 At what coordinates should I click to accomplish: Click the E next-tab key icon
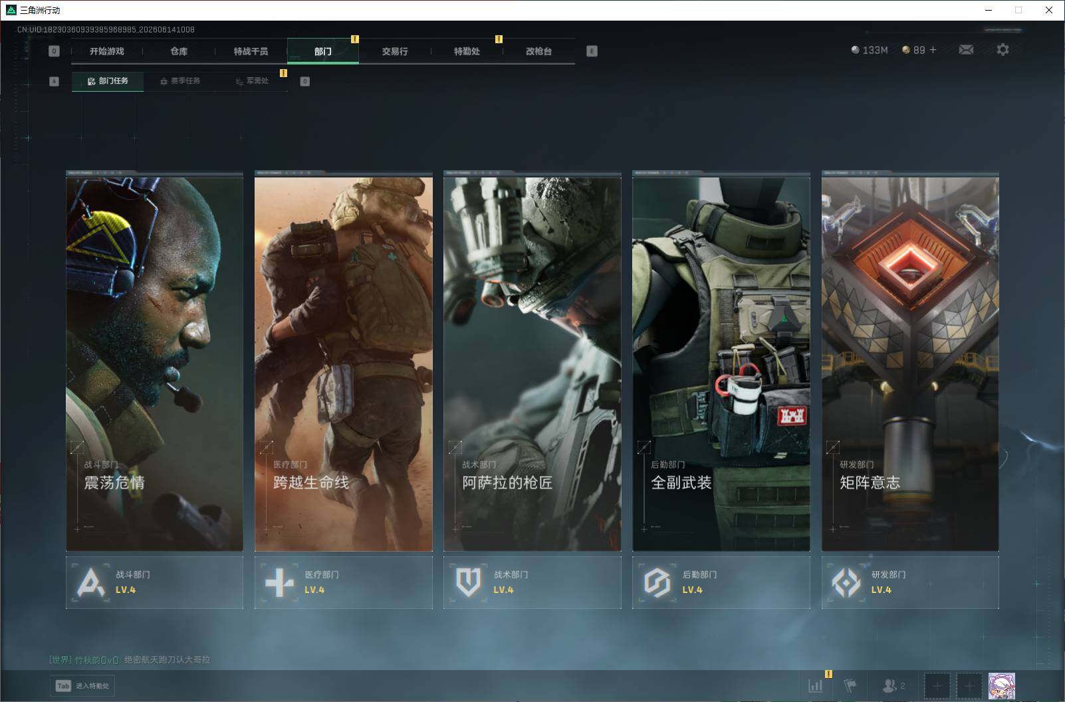pos(592,51)
